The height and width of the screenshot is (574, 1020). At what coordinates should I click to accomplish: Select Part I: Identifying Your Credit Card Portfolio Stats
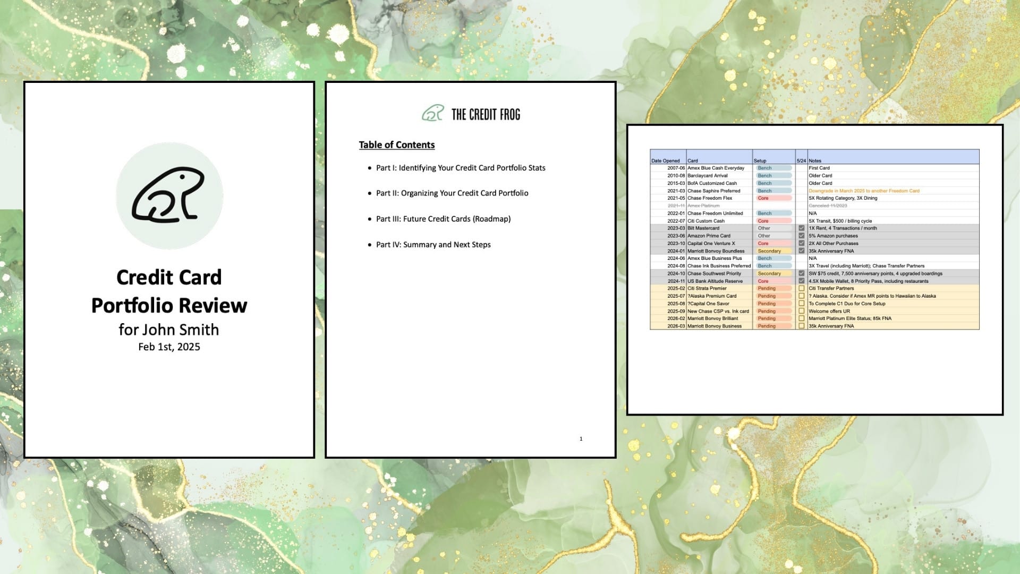point(461,168)
